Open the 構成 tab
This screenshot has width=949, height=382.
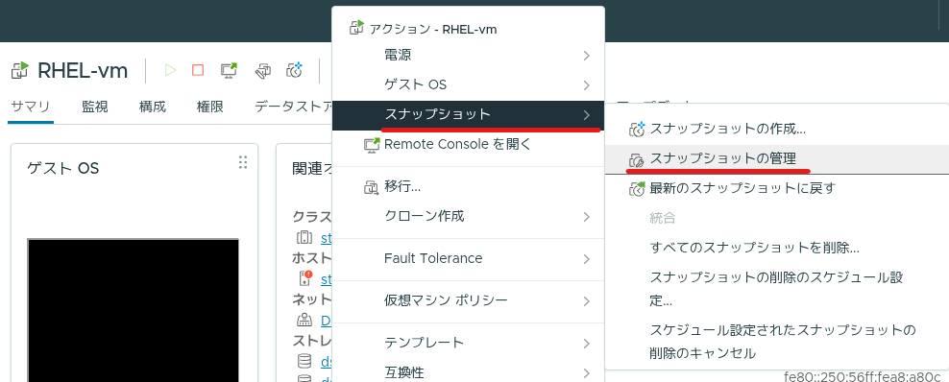pos(153,107)
